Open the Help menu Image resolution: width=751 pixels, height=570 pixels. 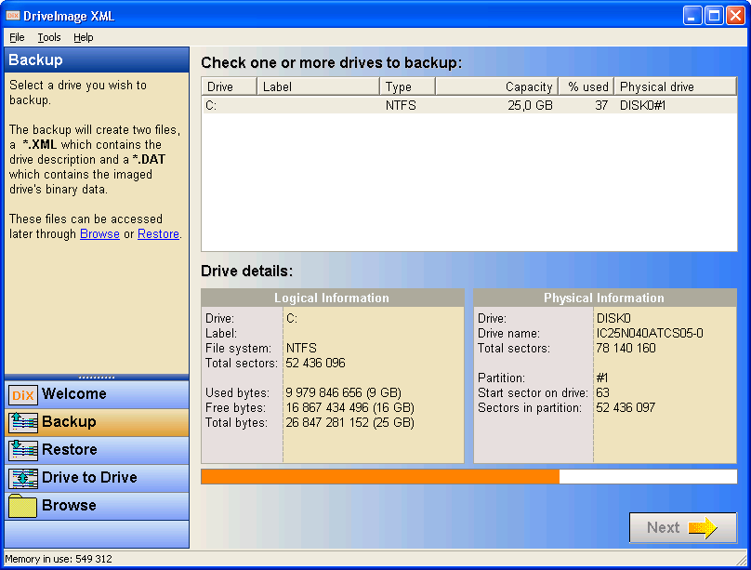point(84,37)
